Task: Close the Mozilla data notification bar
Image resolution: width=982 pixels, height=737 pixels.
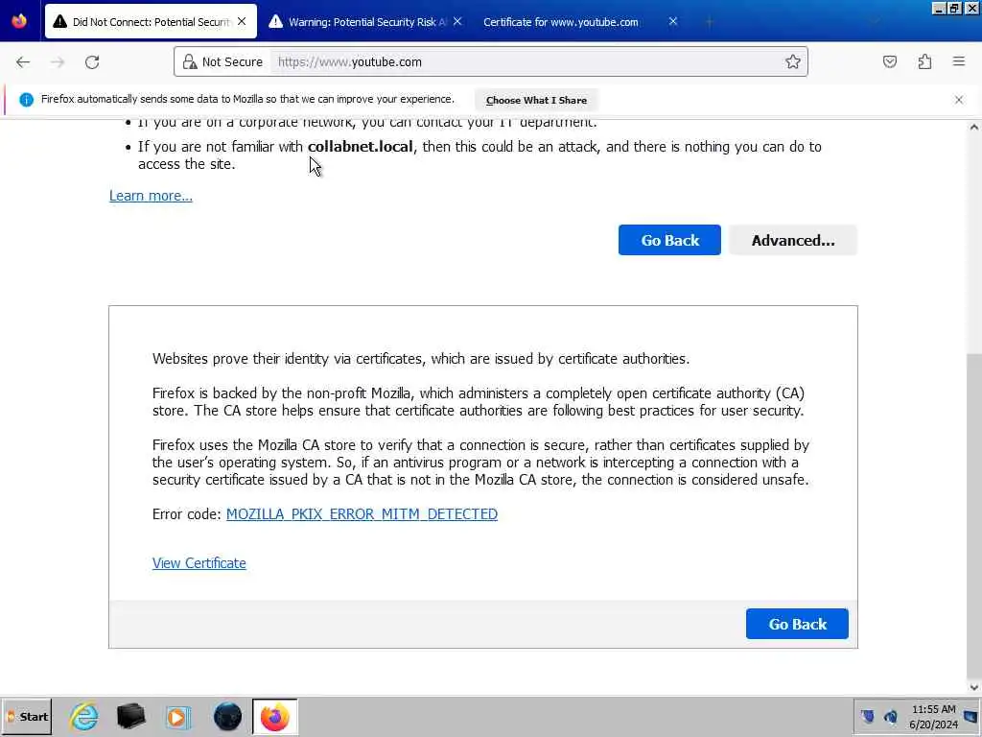Action: pyautogui.click(x=959, y=100)
